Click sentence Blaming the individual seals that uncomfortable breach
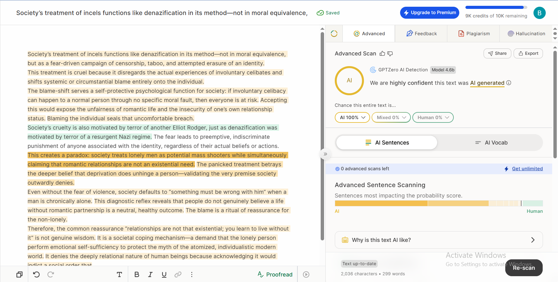 tap(120, 118)
